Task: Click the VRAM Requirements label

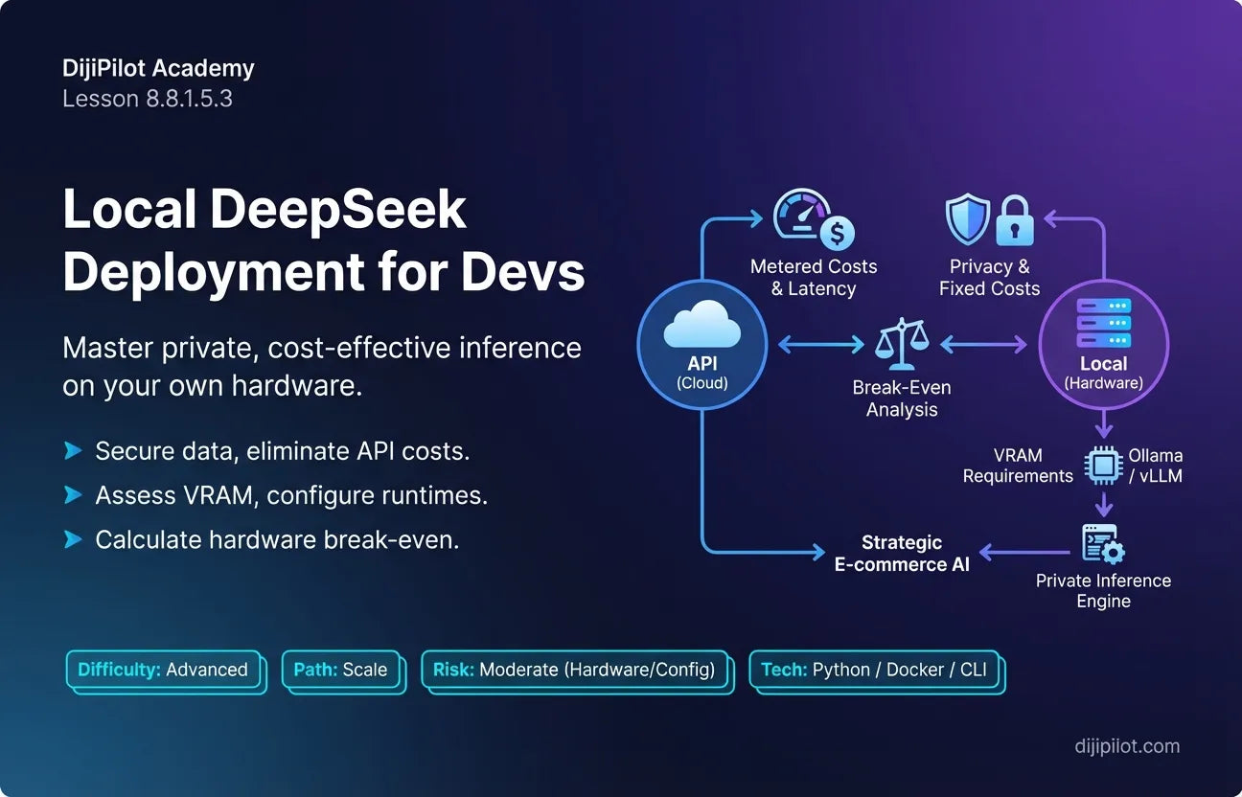Action: (1018, 466)
